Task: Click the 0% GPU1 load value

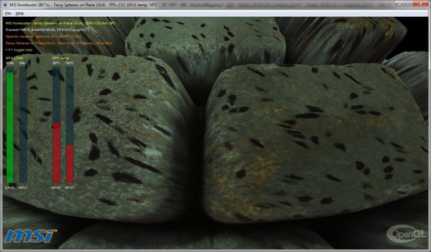Action: point(22,63)
